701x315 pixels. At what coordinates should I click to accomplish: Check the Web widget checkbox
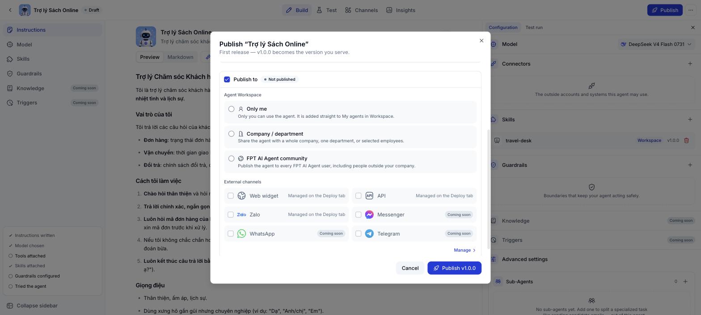click(x=231, y=196)
